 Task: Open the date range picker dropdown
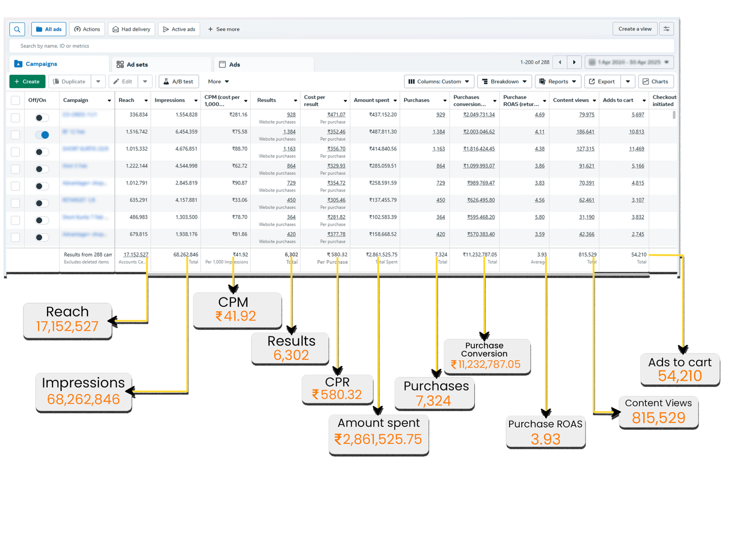click(x=629, y=62)
